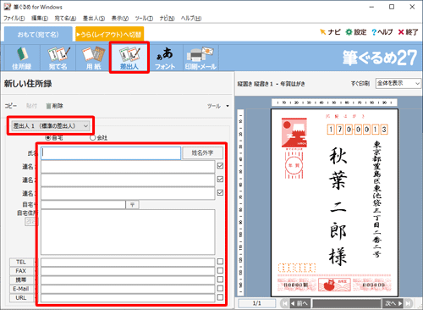Go to next page with 次へ button
This screenshot has height=310, width=423.
tap(393, 303)
